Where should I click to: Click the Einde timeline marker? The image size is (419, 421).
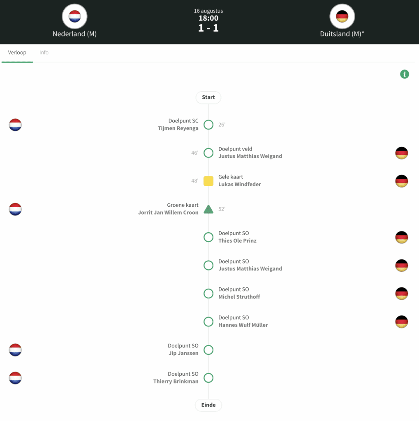tap(208, 405)
